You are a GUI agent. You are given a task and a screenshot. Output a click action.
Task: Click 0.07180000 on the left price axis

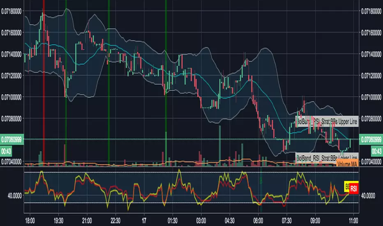coord(11,11)
